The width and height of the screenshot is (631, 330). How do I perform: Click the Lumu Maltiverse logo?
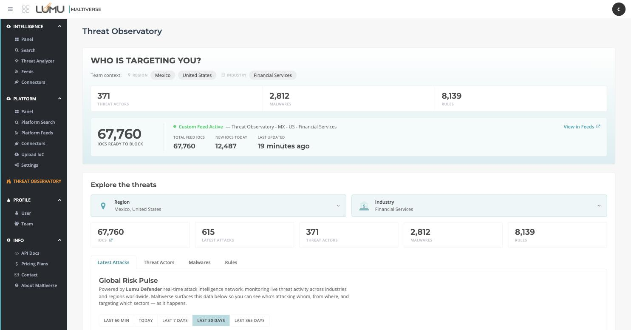tap(68, 9)
